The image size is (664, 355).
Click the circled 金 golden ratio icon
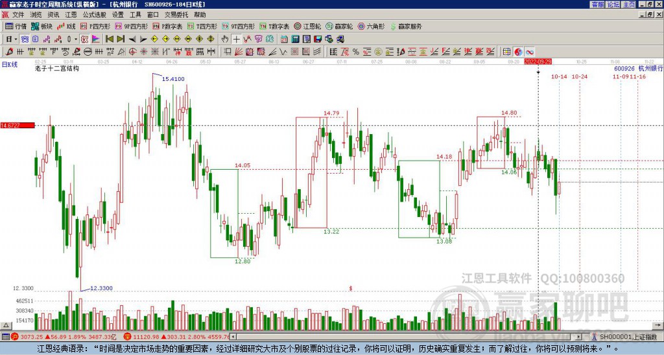(x=378, y=52)
